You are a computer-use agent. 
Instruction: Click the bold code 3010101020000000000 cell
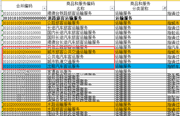(24, 18)
